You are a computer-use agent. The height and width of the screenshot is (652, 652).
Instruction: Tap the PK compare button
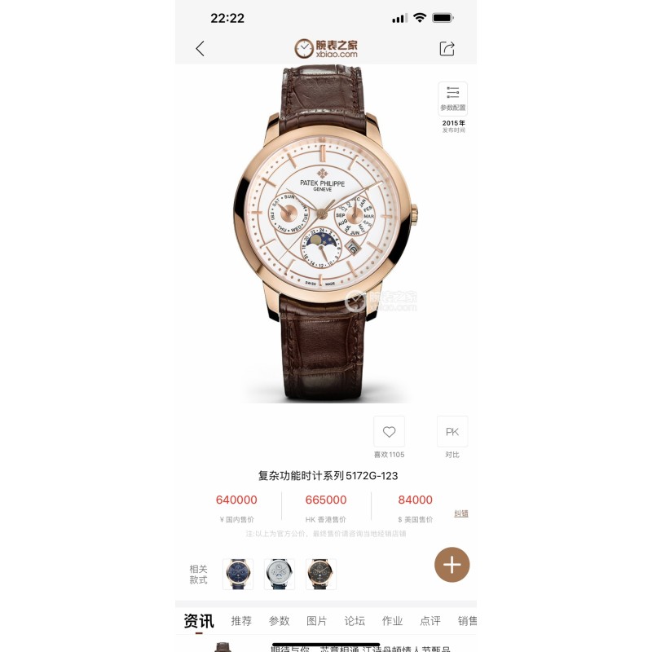click(452, 432)
